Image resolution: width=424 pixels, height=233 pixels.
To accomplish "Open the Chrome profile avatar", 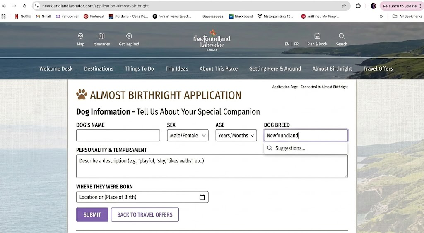I will tap(373, 6).
